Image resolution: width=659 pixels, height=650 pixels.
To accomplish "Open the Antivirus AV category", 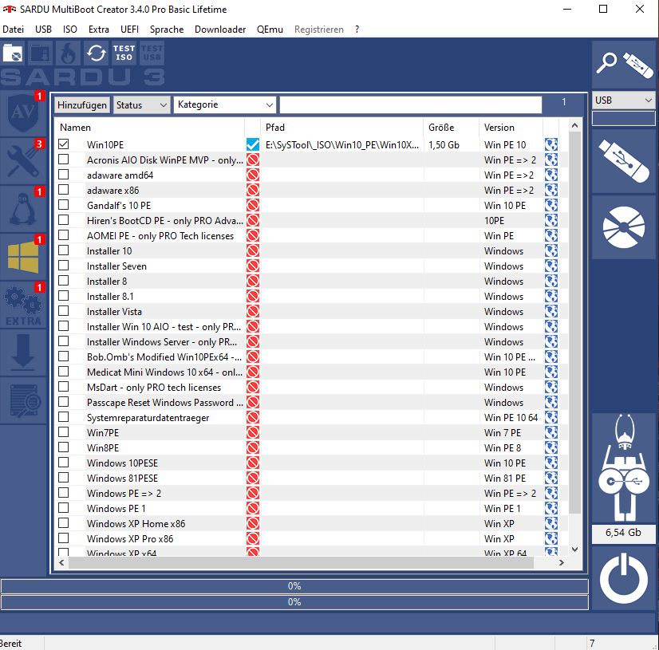I will coord(22,112).
